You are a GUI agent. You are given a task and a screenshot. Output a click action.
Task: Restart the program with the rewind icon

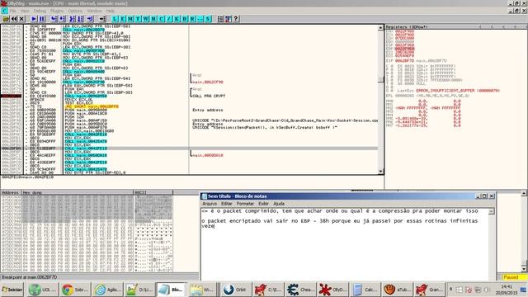click(14, 19)
